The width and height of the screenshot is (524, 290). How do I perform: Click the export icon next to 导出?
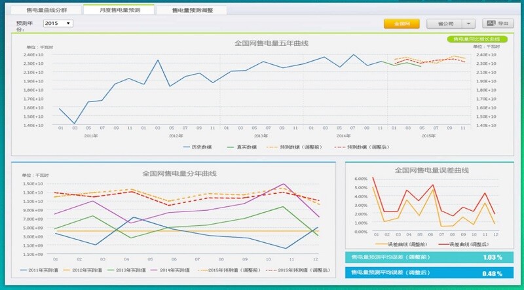point(491,24)
